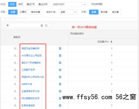Click the 网站基础指标 header label
Screen dimensions: 139x109
coord(77,34)
